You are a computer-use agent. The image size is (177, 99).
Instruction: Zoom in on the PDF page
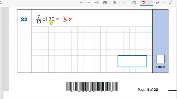coord(89,3)
